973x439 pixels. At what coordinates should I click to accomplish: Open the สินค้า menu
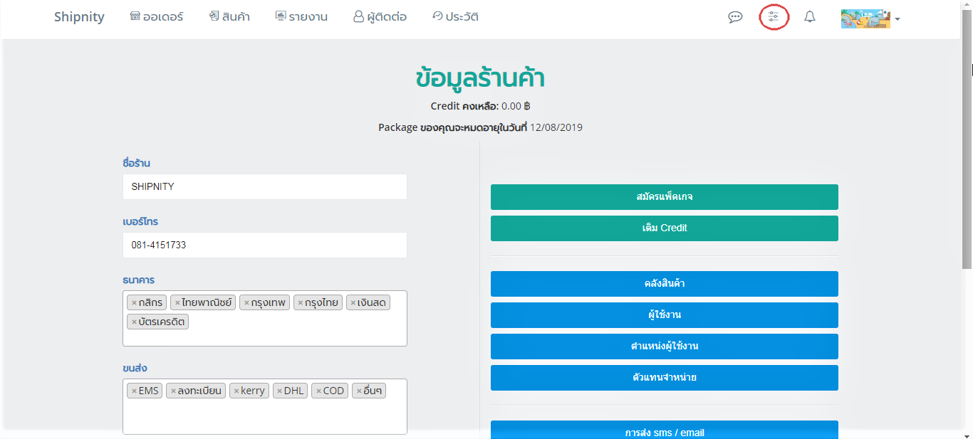229,16
